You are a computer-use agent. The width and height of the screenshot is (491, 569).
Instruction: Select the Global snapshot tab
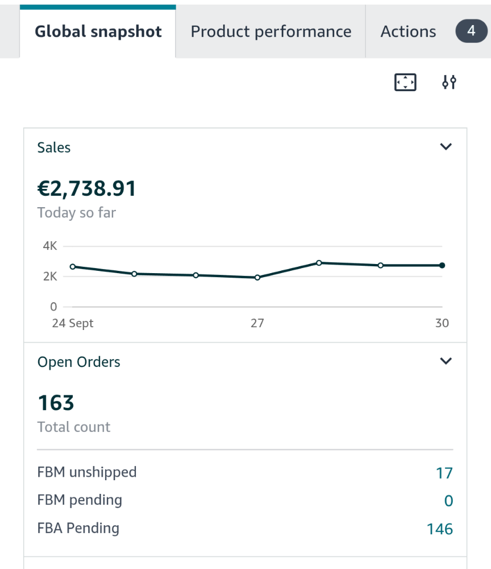(x=98, y=31)
